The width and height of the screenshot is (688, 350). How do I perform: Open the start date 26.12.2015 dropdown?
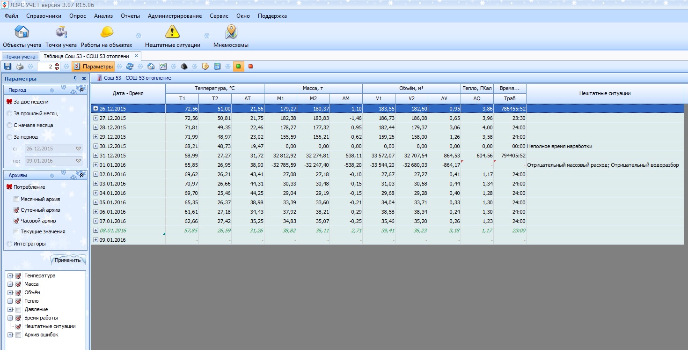point(78,149)
